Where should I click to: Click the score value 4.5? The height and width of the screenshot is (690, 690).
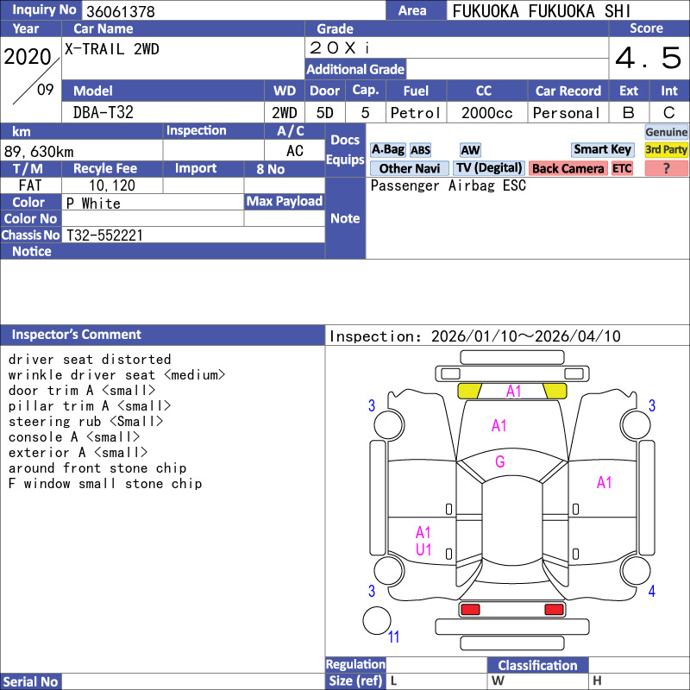pyautogui.click(x=648, y=59)
